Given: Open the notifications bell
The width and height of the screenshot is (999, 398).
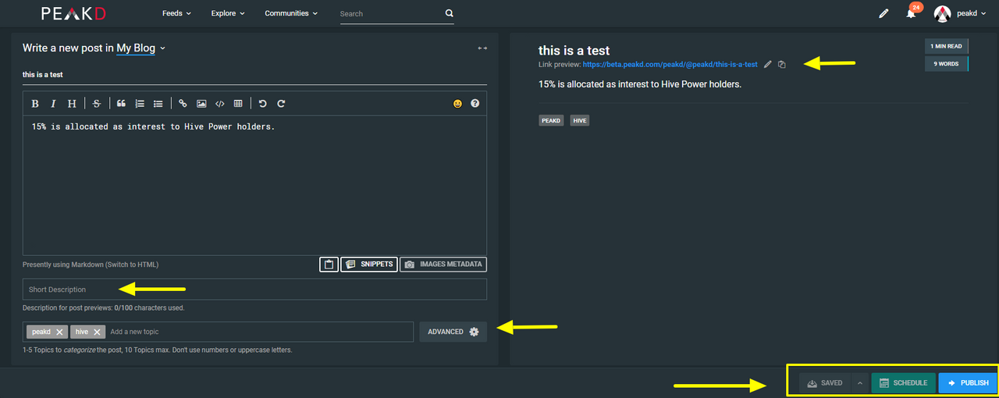Looking at the screenshot, I should [911, 13].
